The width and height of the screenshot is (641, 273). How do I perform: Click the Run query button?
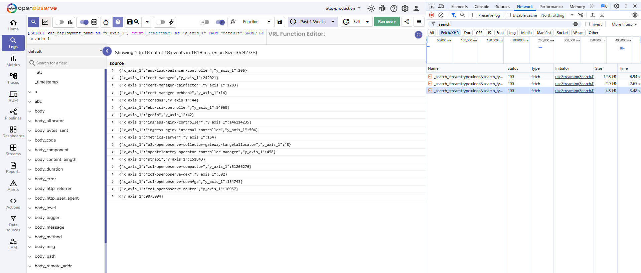386,22
